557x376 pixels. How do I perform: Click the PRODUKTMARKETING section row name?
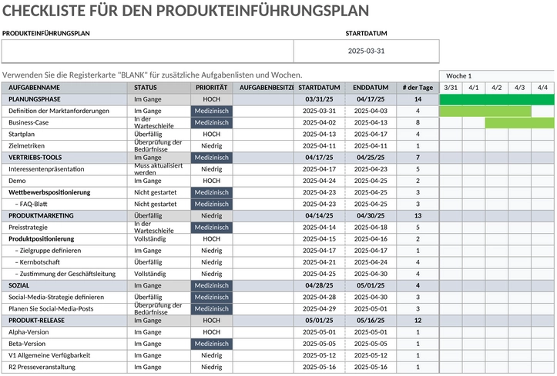64,215
